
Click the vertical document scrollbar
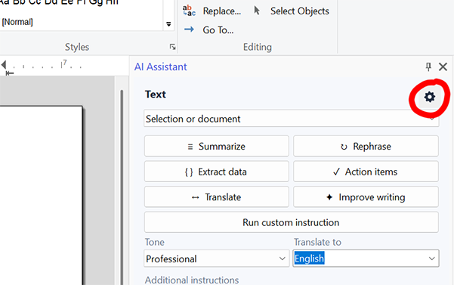point(122,187)
